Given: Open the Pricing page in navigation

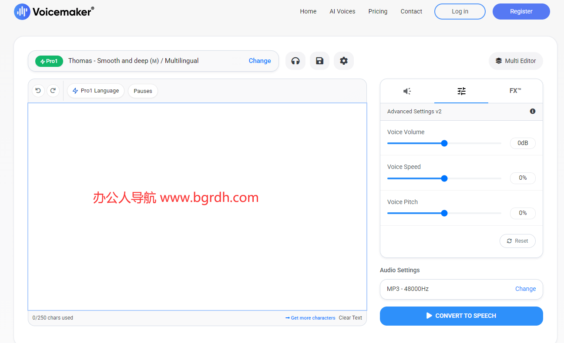Looking at the screenshot, I should point(378,11).
